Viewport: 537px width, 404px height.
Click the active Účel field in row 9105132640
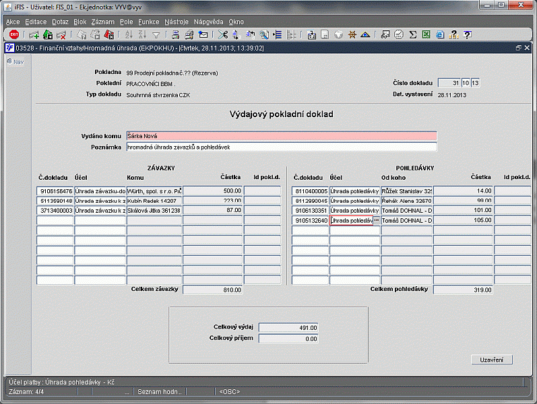coord(352,220)
